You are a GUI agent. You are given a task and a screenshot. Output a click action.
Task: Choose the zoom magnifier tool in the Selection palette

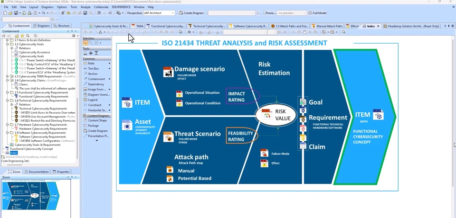tap(91, 43)
